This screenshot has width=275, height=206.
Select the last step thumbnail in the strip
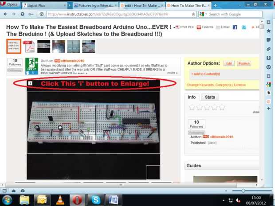pyautogui.click(x=89, y=47)
